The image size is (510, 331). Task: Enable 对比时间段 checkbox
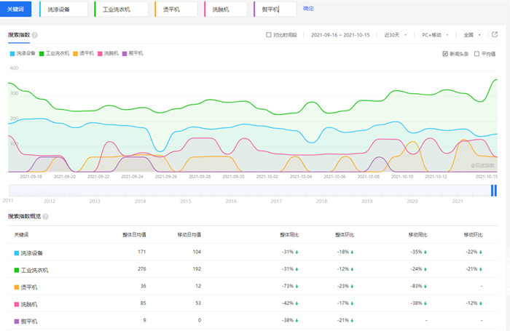click(269, 34)
